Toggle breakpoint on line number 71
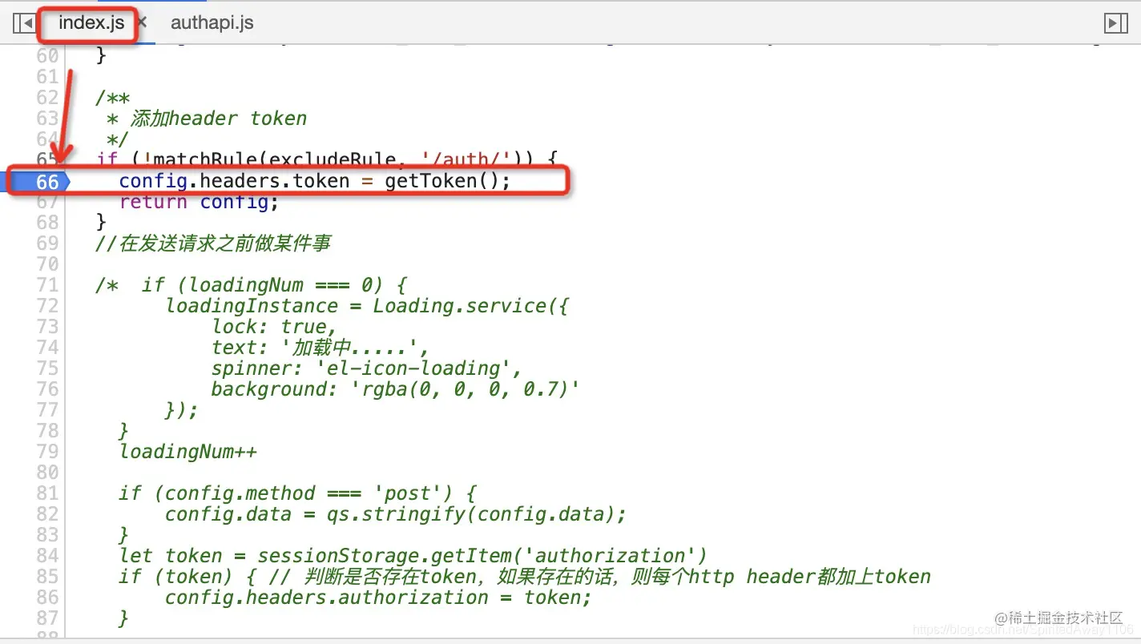This screenshot has height=644, width=1141. [x=48, y=284]
